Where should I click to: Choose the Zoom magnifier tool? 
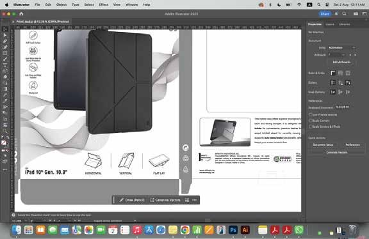tap(5, 131)
